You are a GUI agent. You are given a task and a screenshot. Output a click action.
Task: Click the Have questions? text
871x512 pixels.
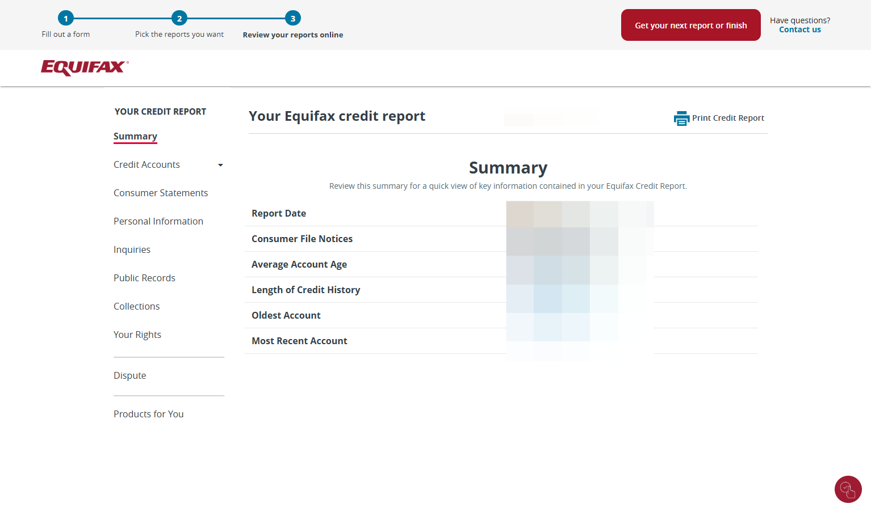(800, 20)
